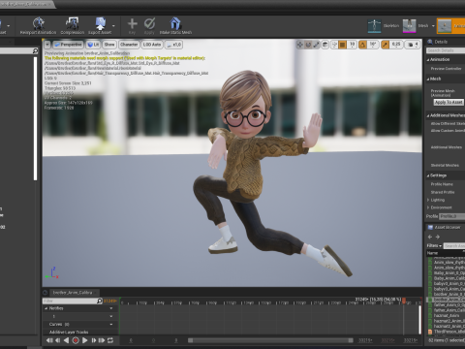Play the animation forward
465x349 pixels.
tap(84, 340)
